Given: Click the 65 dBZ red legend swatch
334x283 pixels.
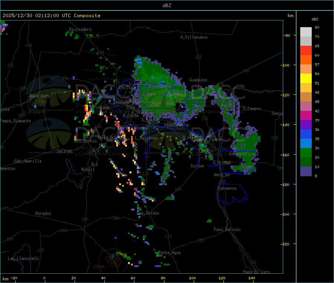Looking at the screenshot, I should (x=306, y=50).
